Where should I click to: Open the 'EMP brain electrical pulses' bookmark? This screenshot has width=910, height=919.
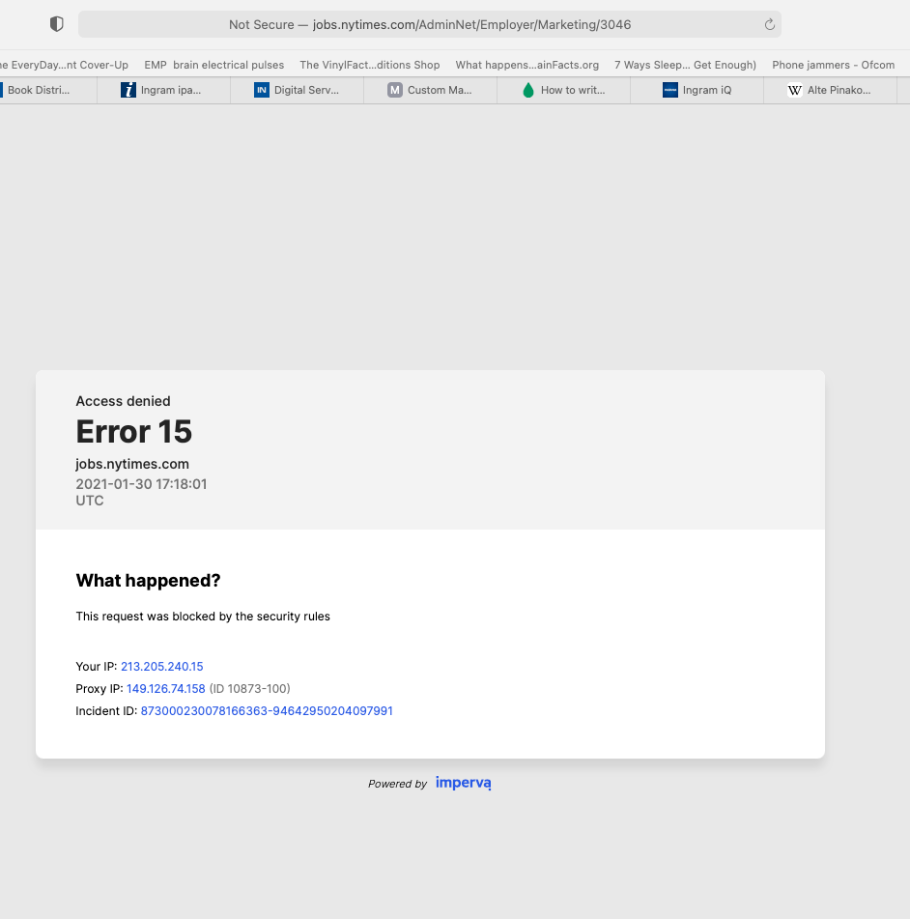213,65
